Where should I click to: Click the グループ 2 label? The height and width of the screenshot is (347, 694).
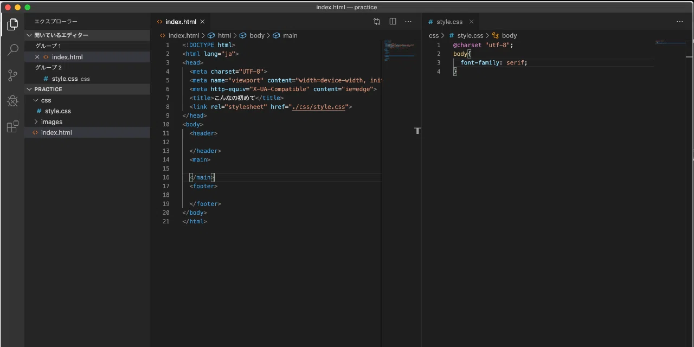click(48, 68)
